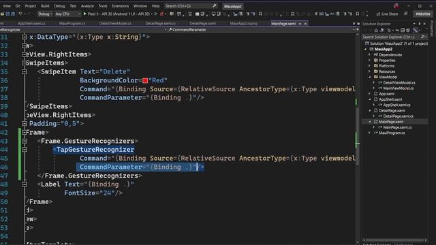This screenshot has height=245, width=436.
Task: Select the Properties node in Solution Explorer
Action: 386,61
